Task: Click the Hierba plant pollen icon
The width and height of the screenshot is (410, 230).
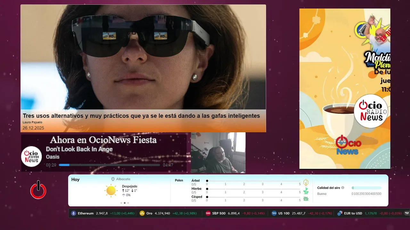Action: point(306,191)
